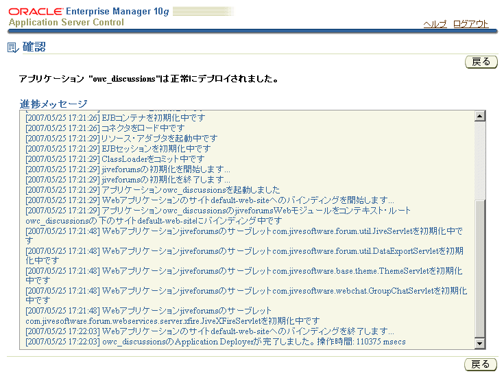Click the log line about JiveServlet

click(244, 236)
